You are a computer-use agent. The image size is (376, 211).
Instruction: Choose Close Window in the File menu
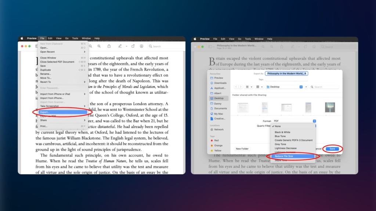[x=62, y=58]
